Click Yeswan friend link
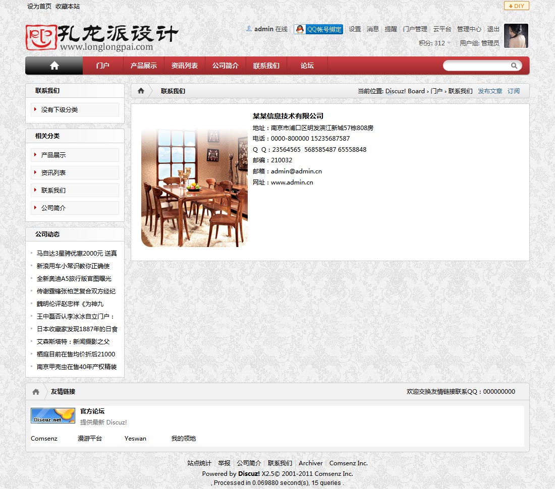The image size is (555, 489). click(135, 439)
